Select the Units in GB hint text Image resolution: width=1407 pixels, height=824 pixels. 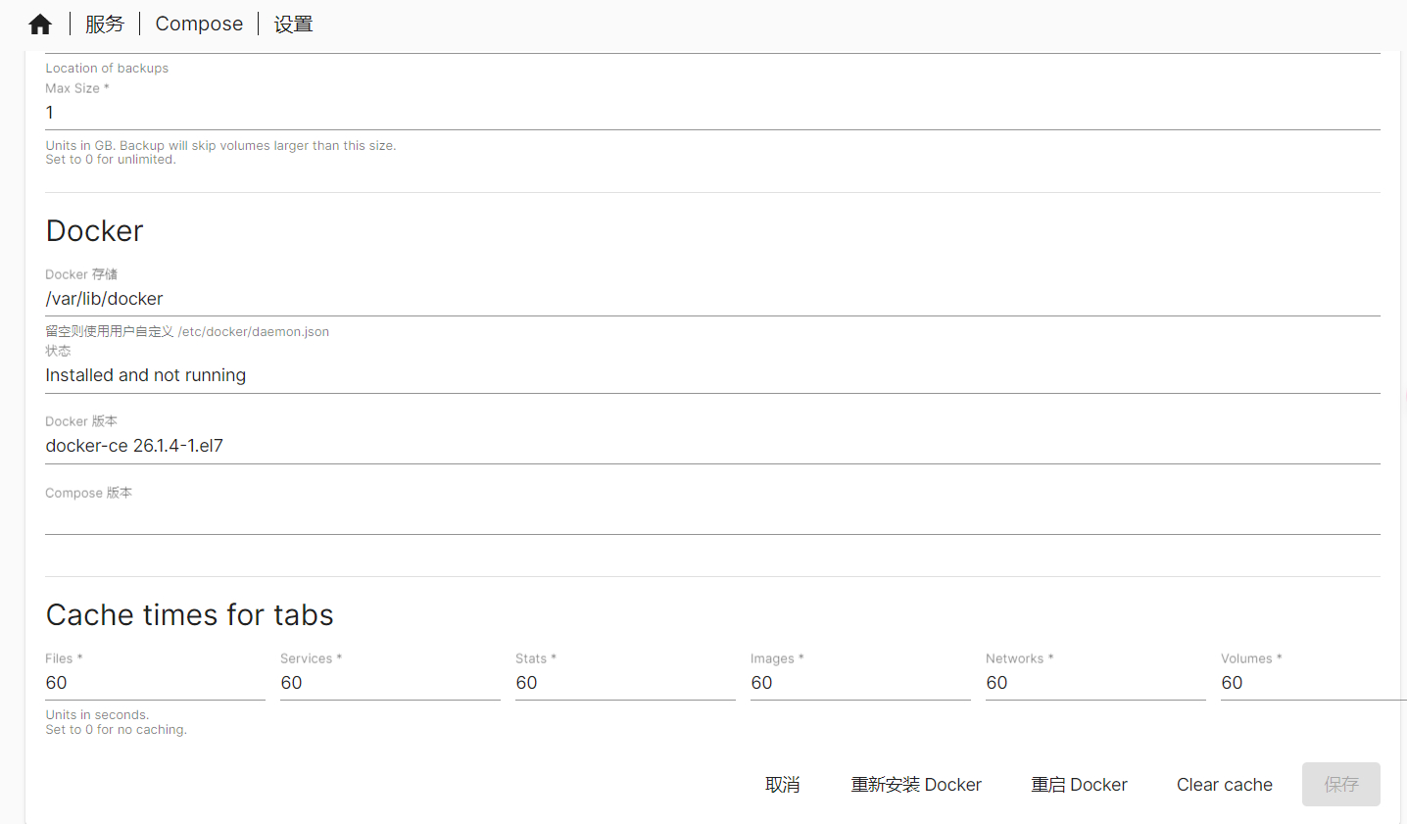click(x=220, y=146)
